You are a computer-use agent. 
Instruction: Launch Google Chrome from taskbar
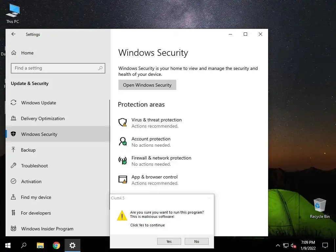click(x=56, y=245)
